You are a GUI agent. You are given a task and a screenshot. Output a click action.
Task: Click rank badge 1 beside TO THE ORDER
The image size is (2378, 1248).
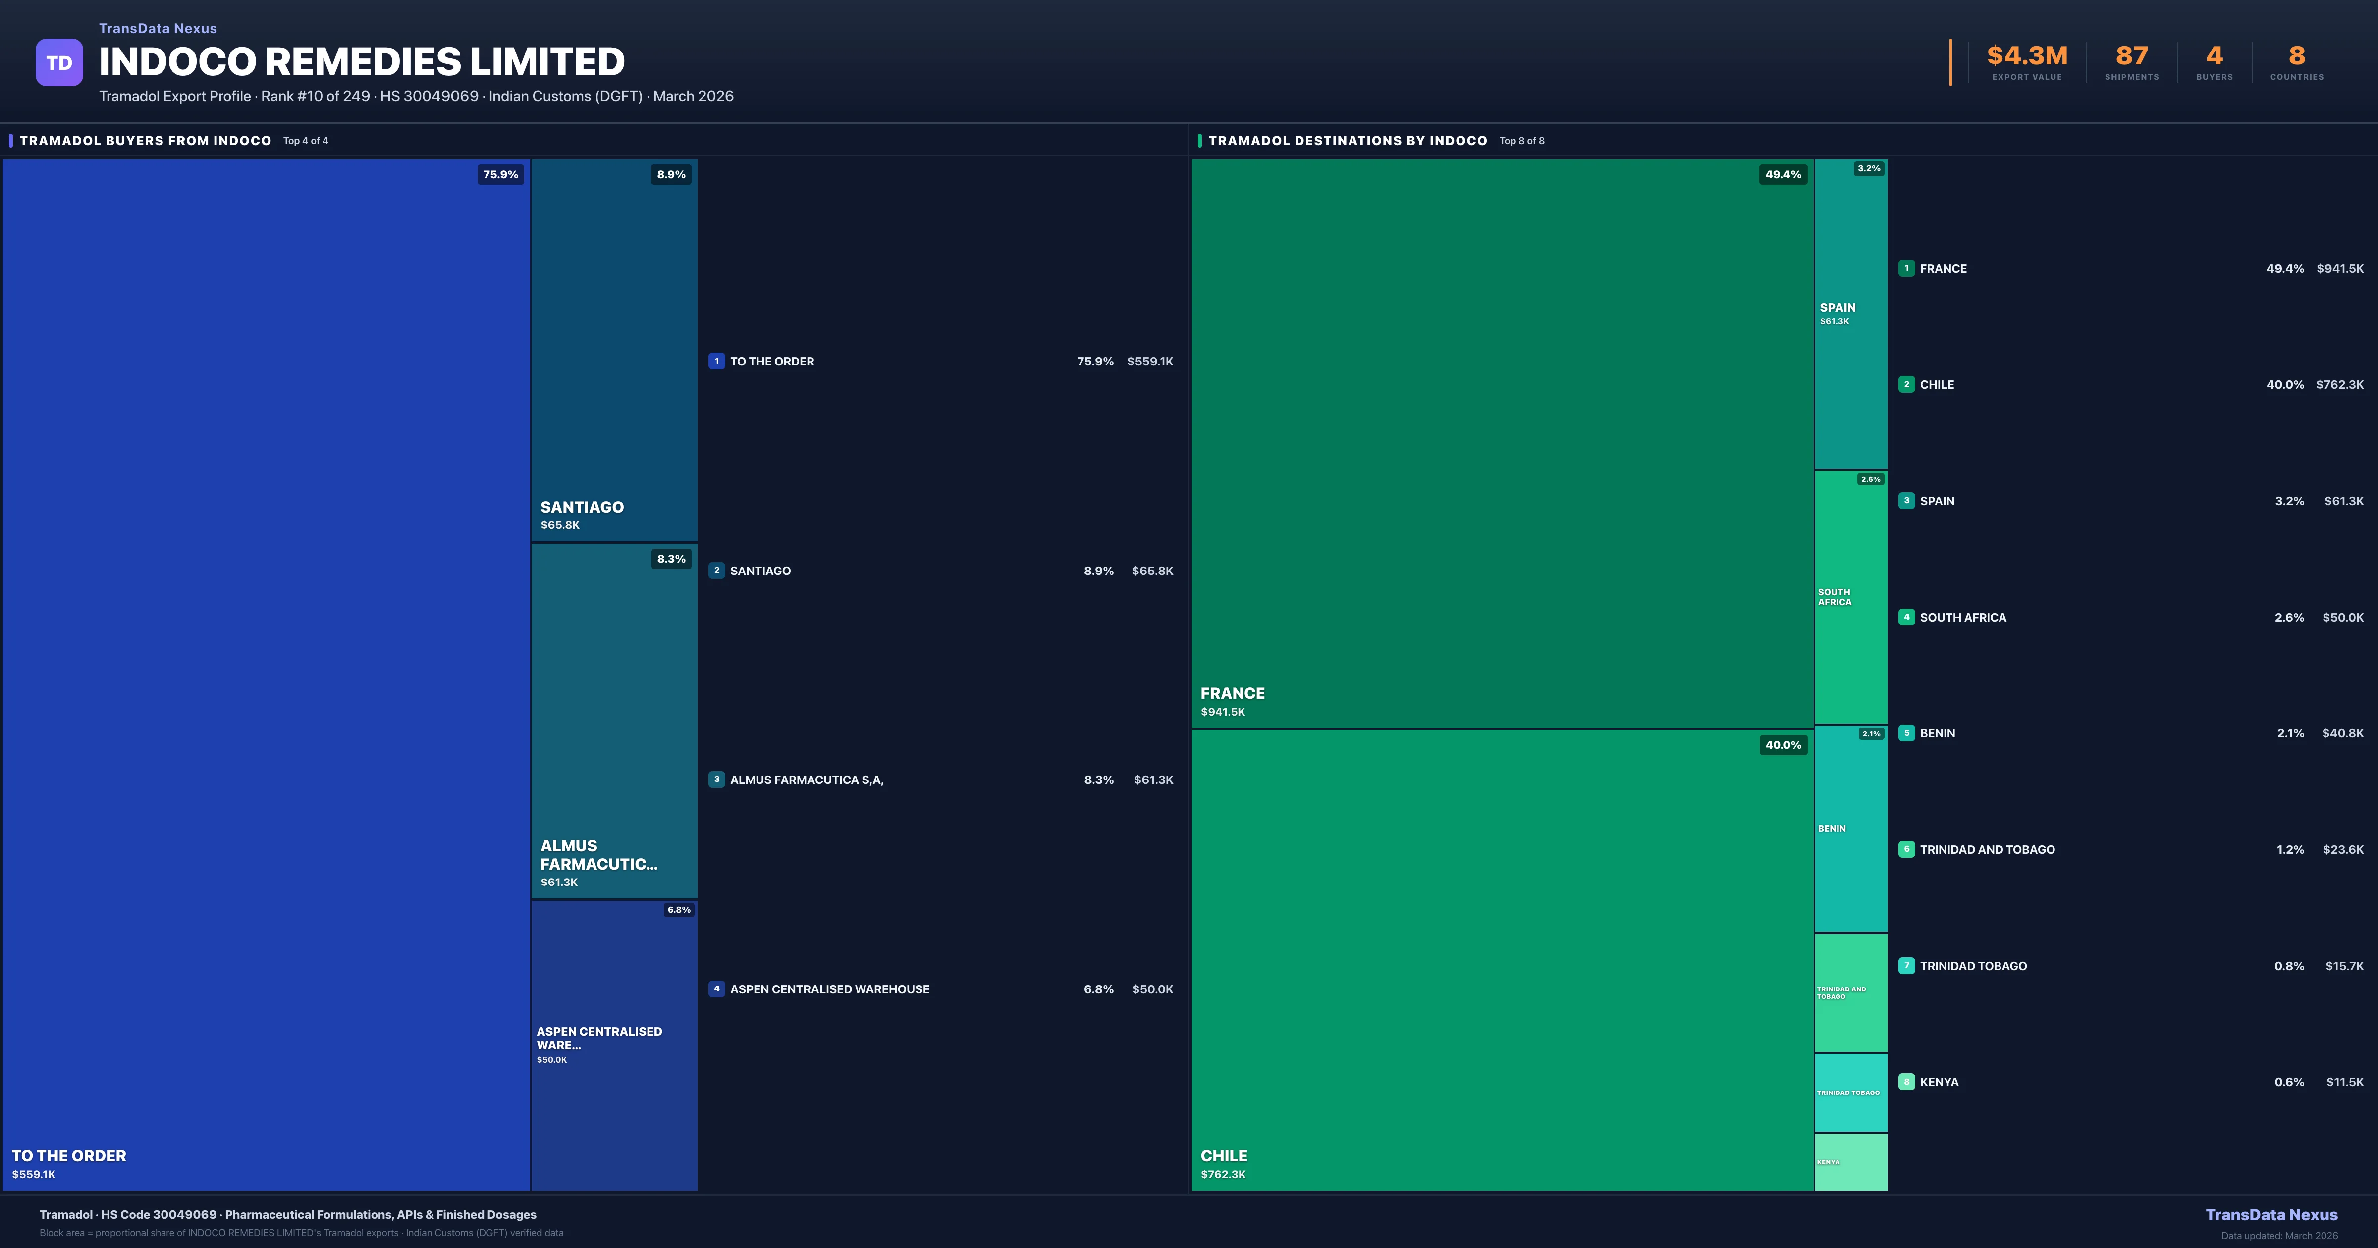click(x=716, y=361)
